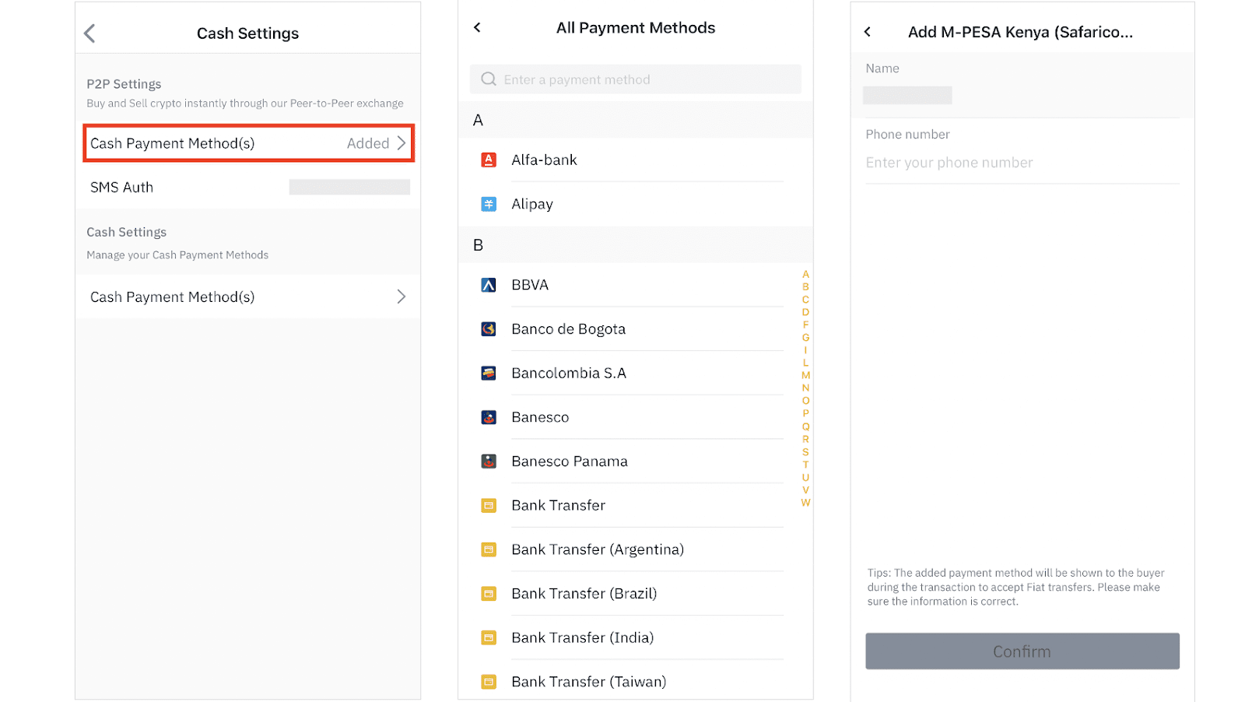Select Banco de Bogota payment method
This screenshot has width=1245, height=702.
635,329
